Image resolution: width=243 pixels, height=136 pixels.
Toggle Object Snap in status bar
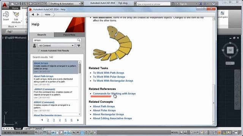tap(57, 133)
